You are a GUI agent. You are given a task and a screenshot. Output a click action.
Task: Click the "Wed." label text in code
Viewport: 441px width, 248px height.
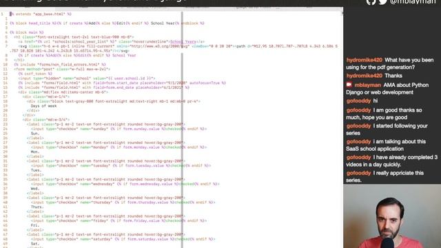35,188
